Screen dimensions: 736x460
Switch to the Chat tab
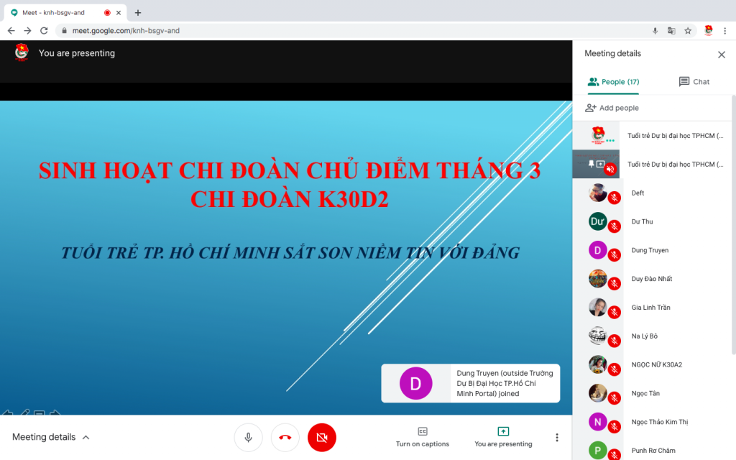point(694,82)
